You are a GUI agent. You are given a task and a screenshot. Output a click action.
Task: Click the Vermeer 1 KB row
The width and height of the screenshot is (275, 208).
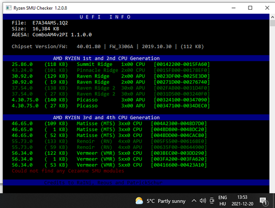pos(109,159)
